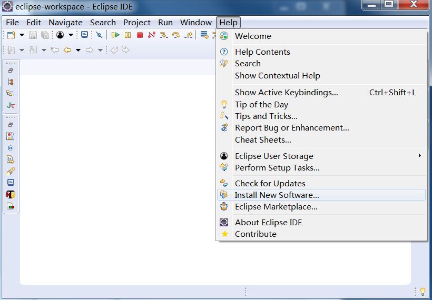This screenshot has height=300, width=432.
Task: Click the Step Over icon
Action: 176,35
